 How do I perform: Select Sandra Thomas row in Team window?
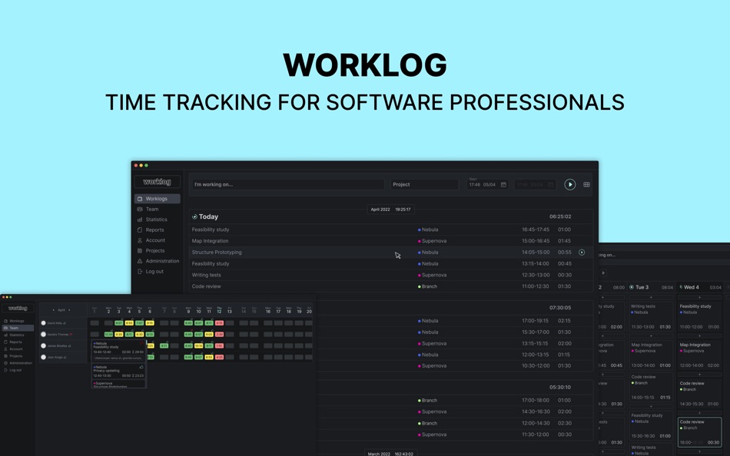pos(63,334)
